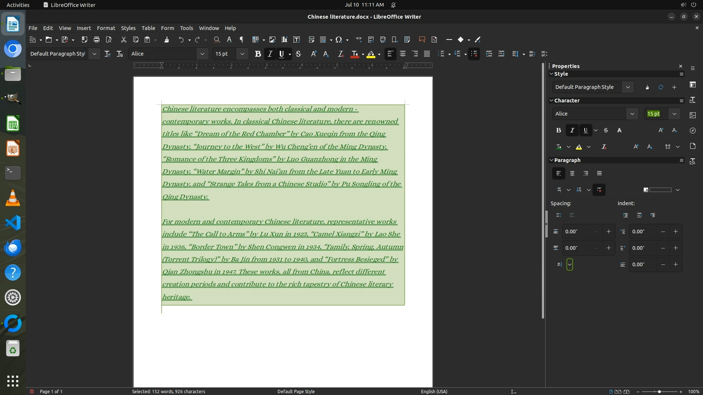The image size is (703, 395).
Task: Click the zoom slider in the status bar
Action: point(659,391)
